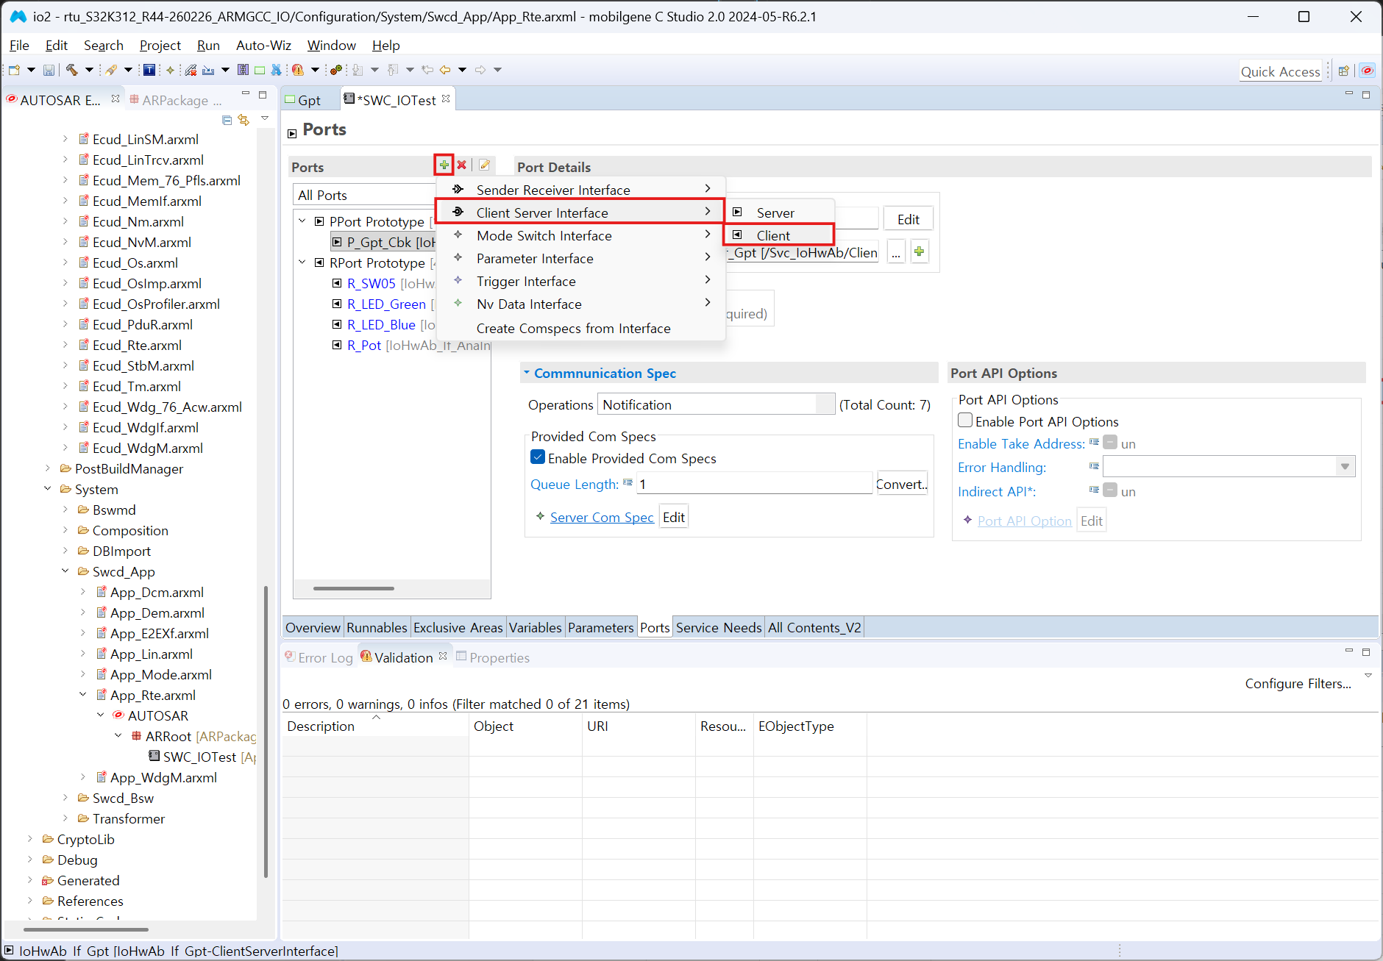Collapse the PPort Prototype tree node
Image resolution: width=1383 pixels, height=961 pixels.
coord(302,221)
